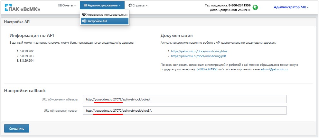319x138 pixels.
Task: Collapse the Администрирование dropdown caret
Action: tap(120, 6)
